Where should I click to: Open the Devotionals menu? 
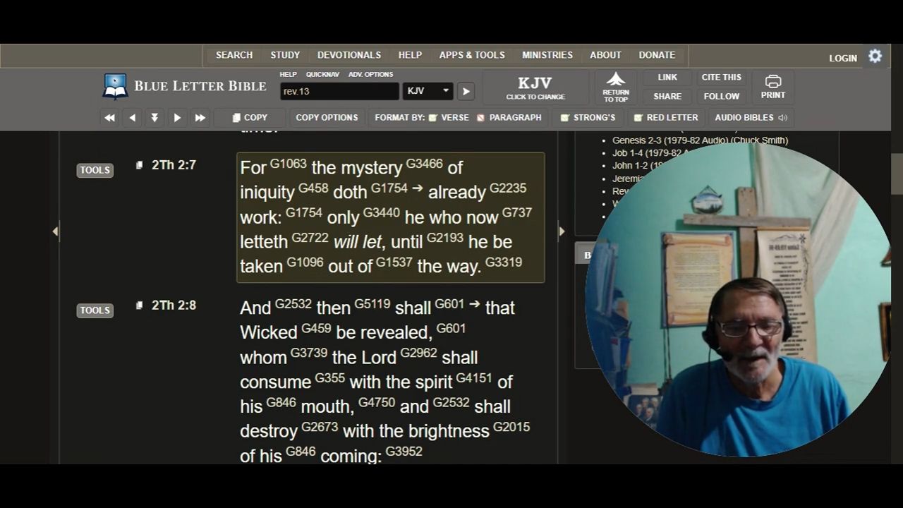coord(349,55)
